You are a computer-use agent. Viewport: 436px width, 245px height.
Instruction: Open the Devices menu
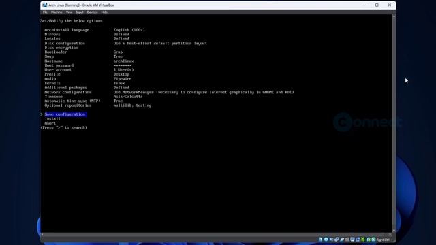click(x=92, y=12)
